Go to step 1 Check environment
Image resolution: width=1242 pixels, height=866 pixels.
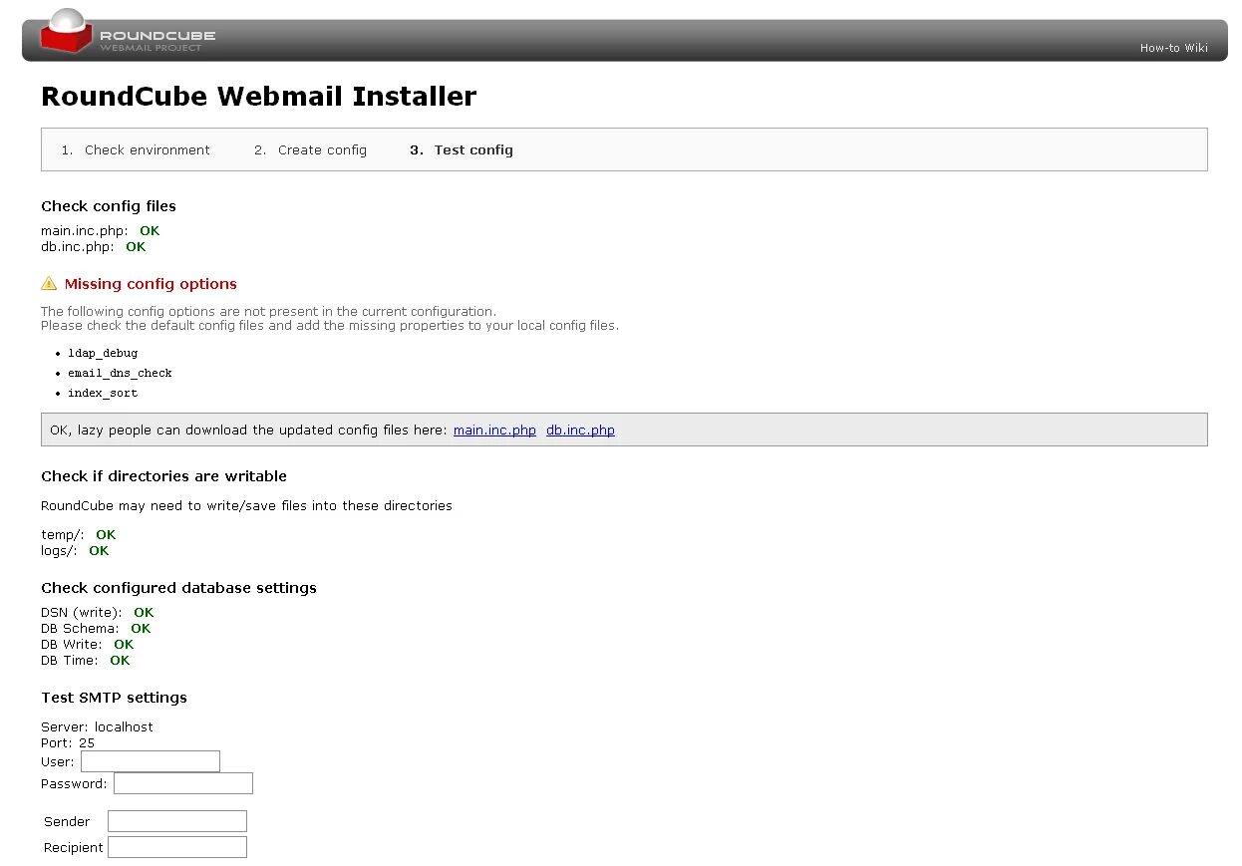pos(147,150)
